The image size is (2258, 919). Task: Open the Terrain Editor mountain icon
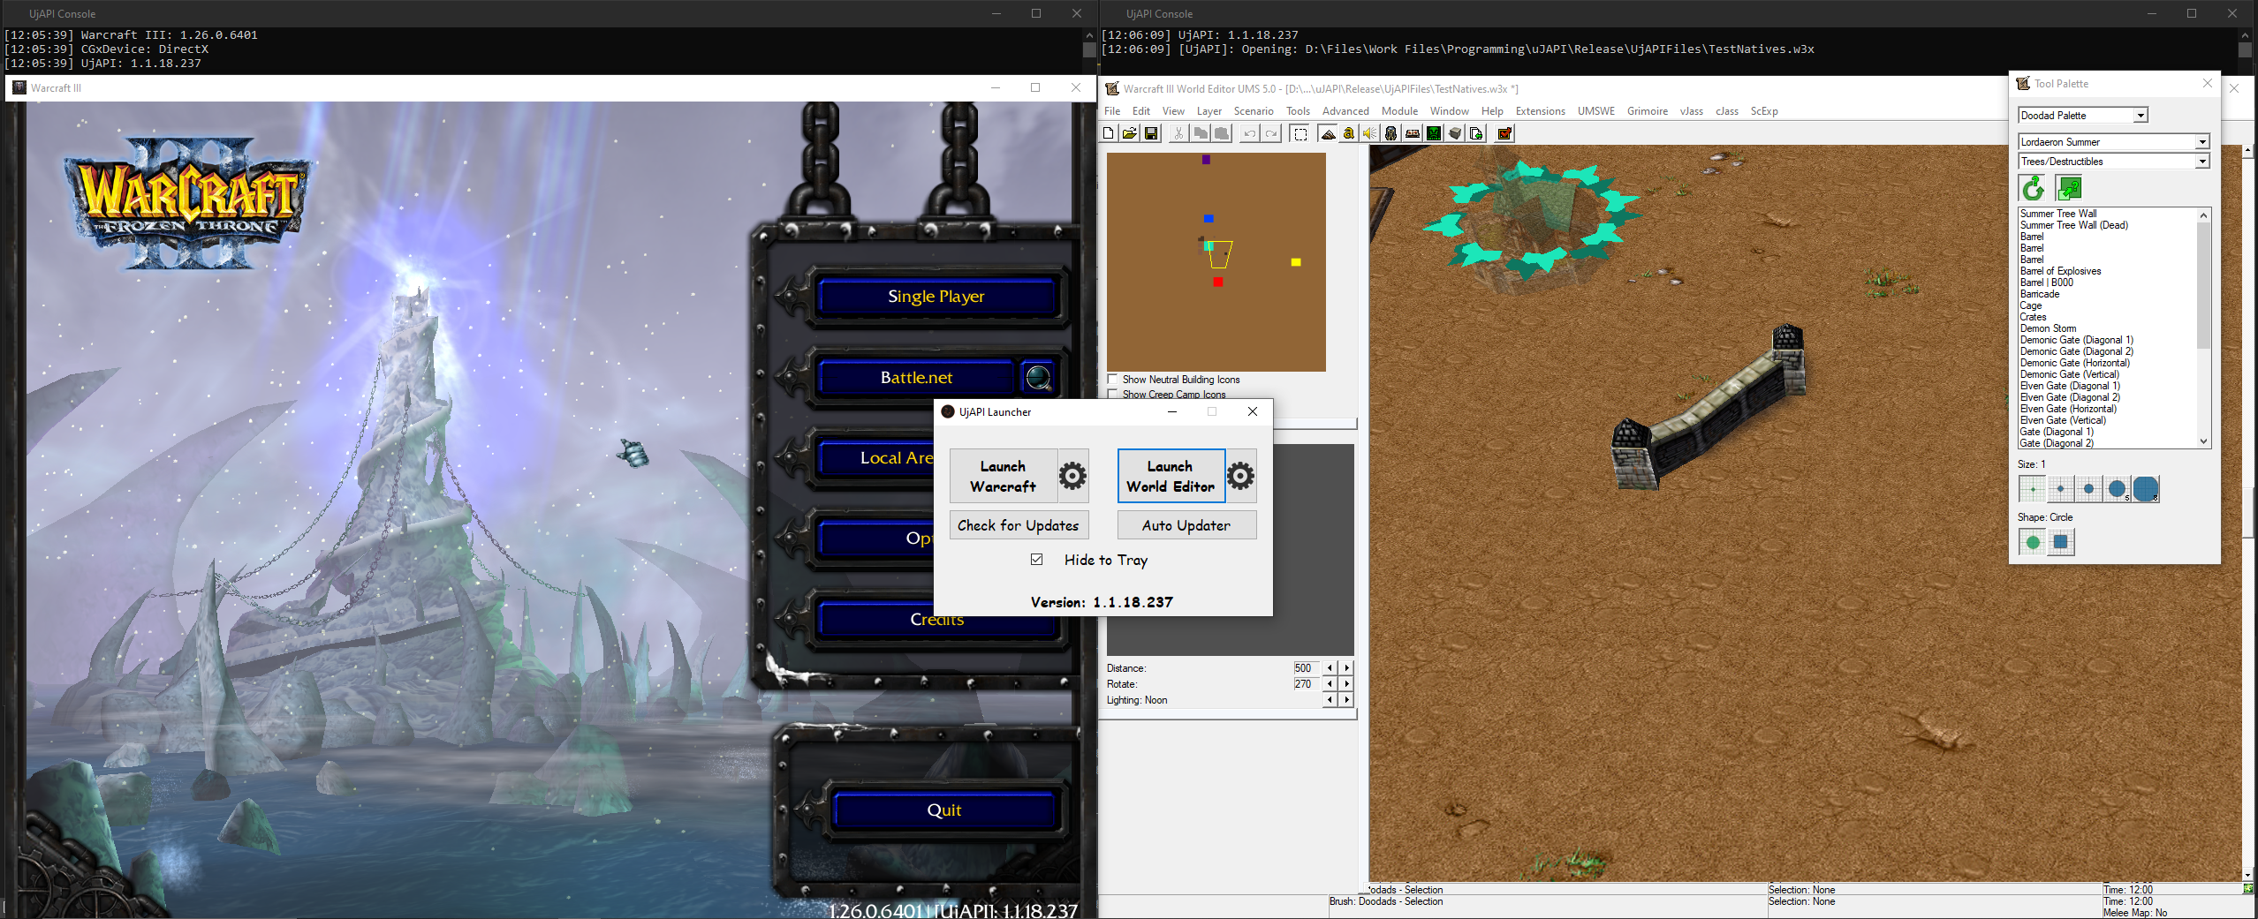click(x=1328, y=133)
